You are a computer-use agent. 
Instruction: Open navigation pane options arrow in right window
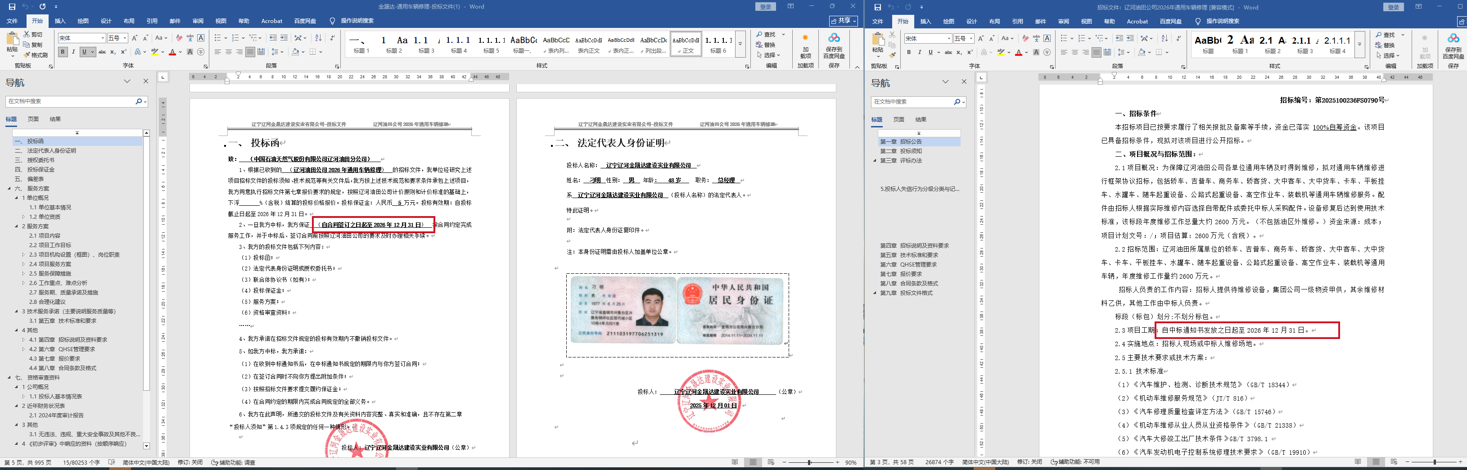click(945, 81)
